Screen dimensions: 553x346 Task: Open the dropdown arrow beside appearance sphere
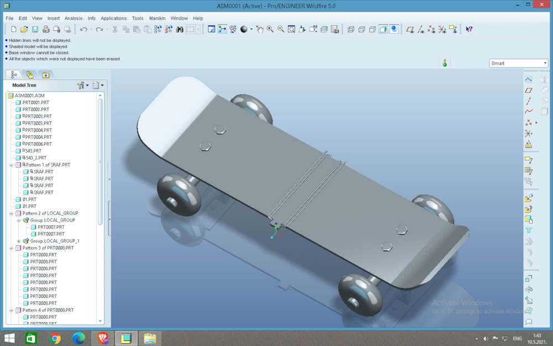252,29
